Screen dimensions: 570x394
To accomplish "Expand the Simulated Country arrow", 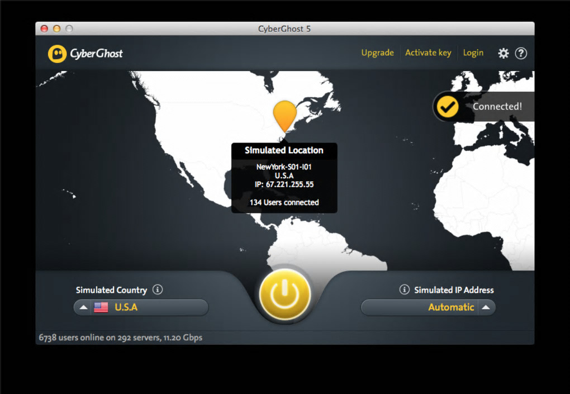I will [83, 307].
